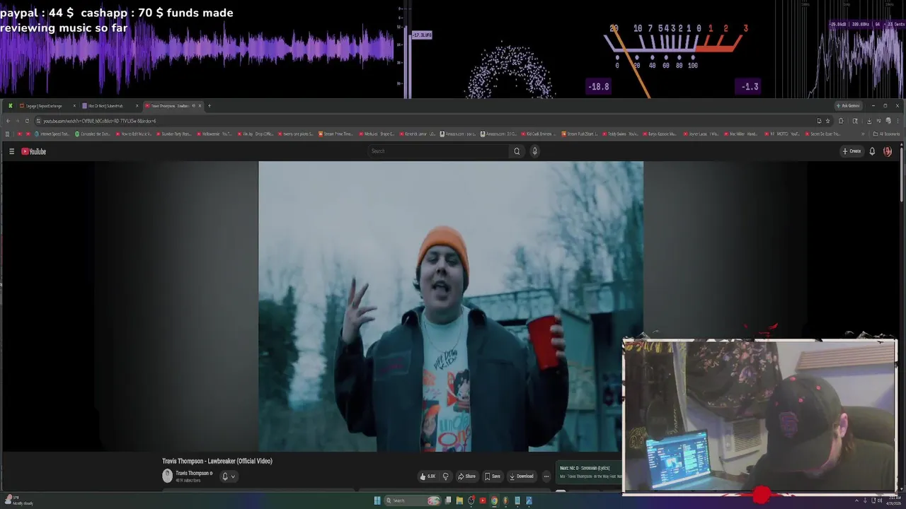906x509 pixels.
Task: Open the YouTube hamburger guide menu
Action: 11,151
